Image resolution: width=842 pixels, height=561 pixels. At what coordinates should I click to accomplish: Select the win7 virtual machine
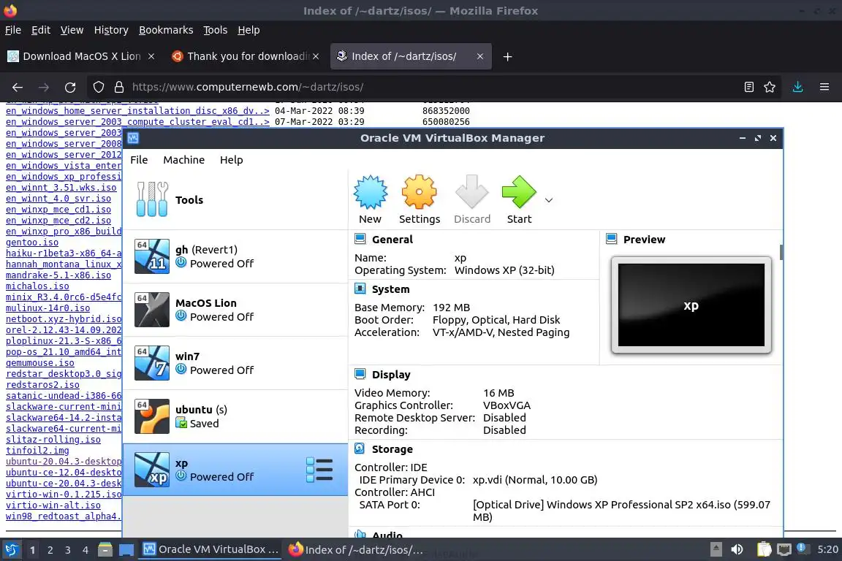click(235, 363)
